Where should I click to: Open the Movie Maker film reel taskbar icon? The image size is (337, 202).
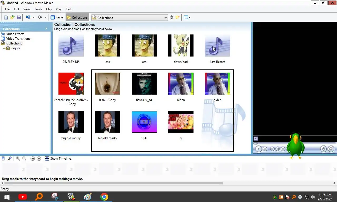coord(71,197)
